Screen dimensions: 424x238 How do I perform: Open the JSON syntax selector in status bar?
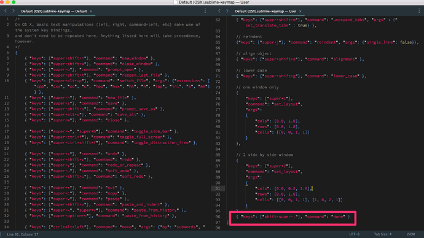pyautogui.click(x=410, y=234)
